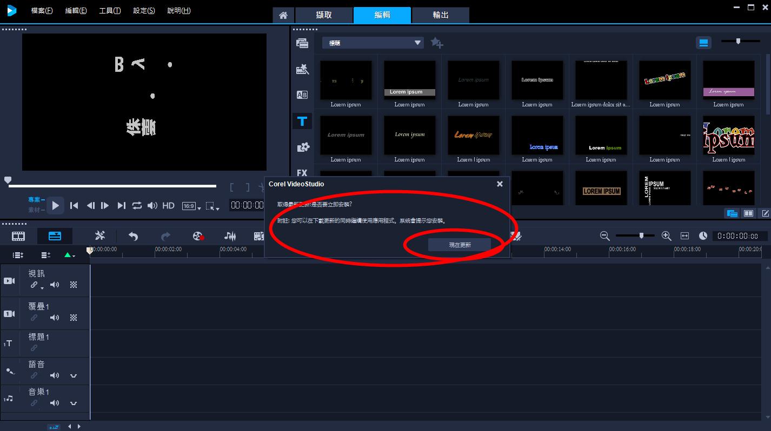771x431 pixels.
Task: Open the green triangle track options dropdown
Action: click(69, 255)
